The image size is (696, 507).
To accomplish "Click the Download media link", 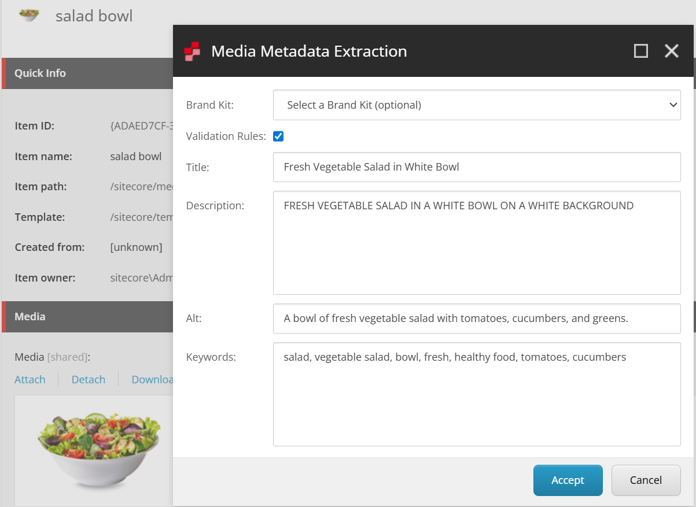I will coord(153,380).
